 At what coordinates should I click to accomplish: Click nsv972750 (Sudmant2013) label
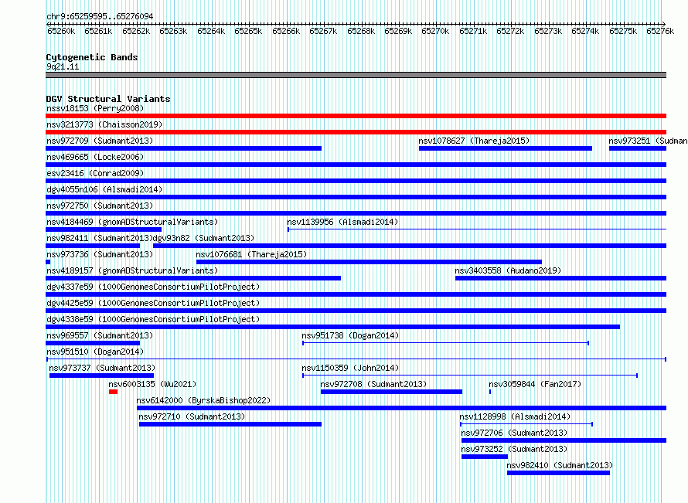(x=100, y=206)
